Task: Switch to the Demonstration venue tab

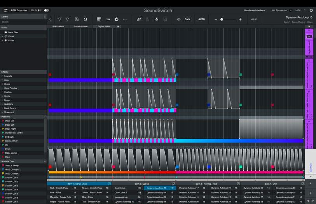Action: tap(81, 26)
